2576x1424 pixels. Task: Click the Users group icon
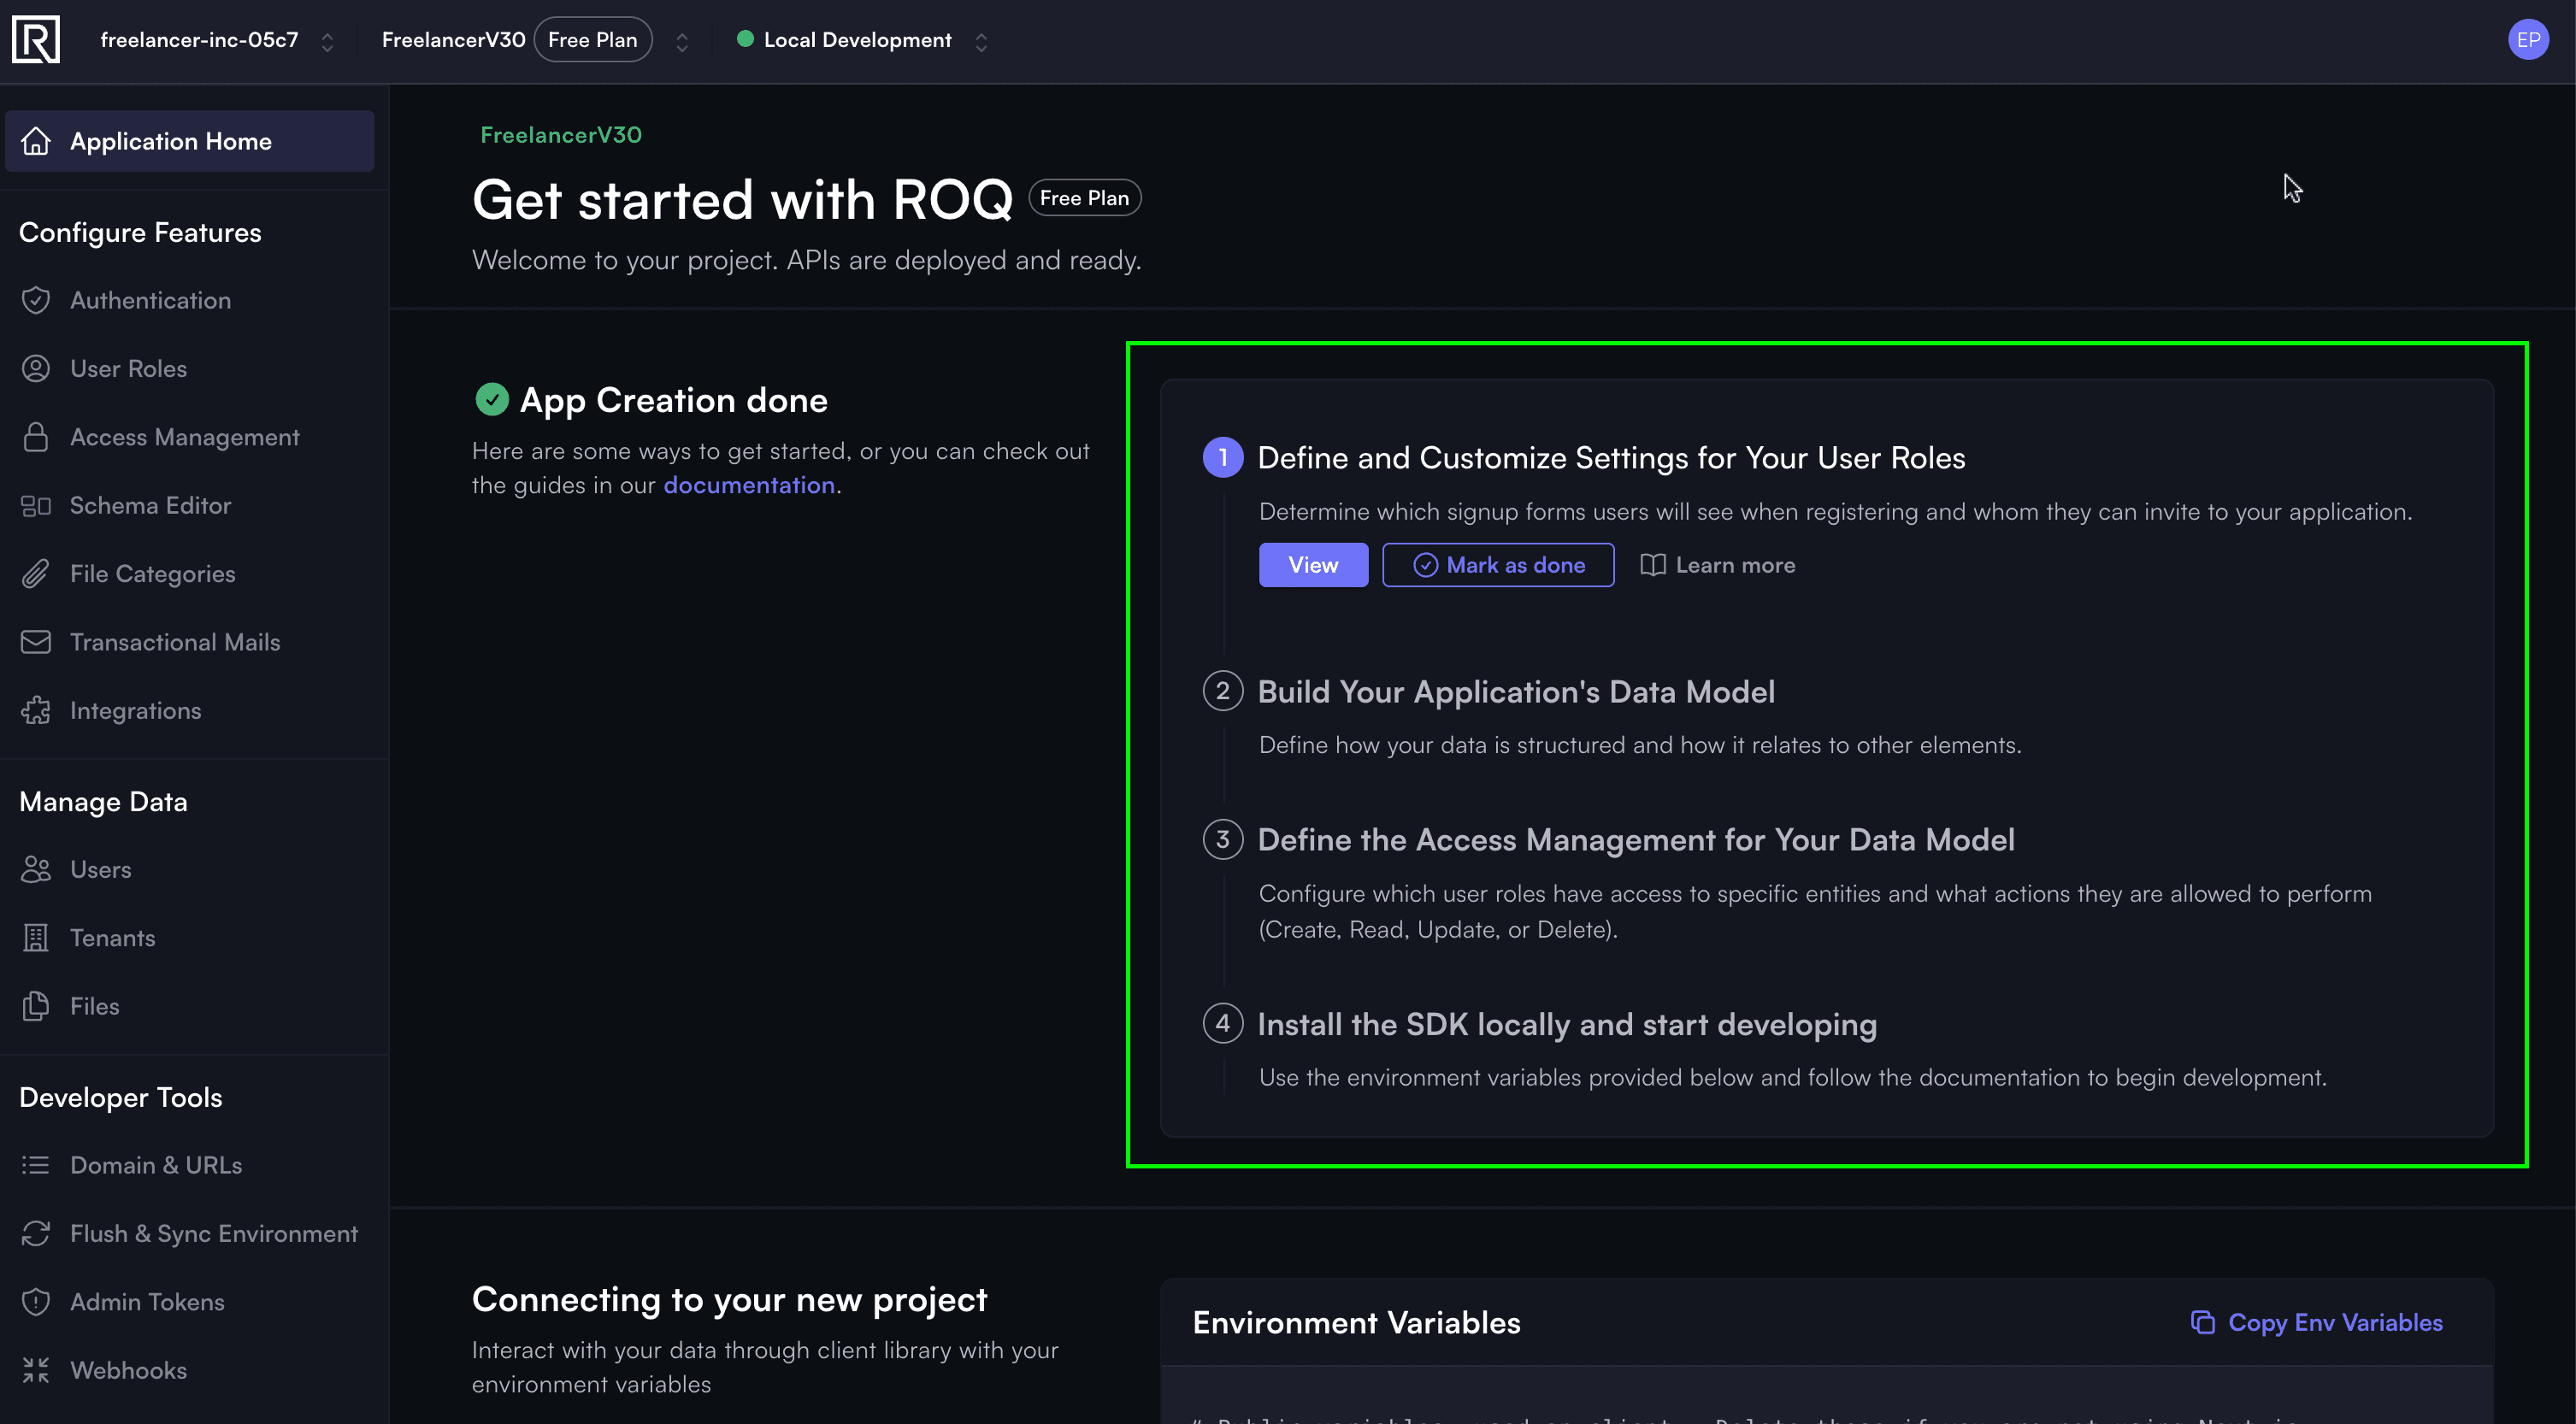pyautogui.click(x=36, y=869)
